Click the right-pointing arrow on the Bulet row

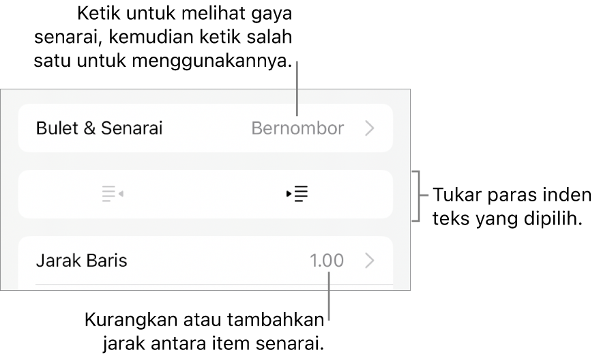pyautogui.click(x=370, y=128)
